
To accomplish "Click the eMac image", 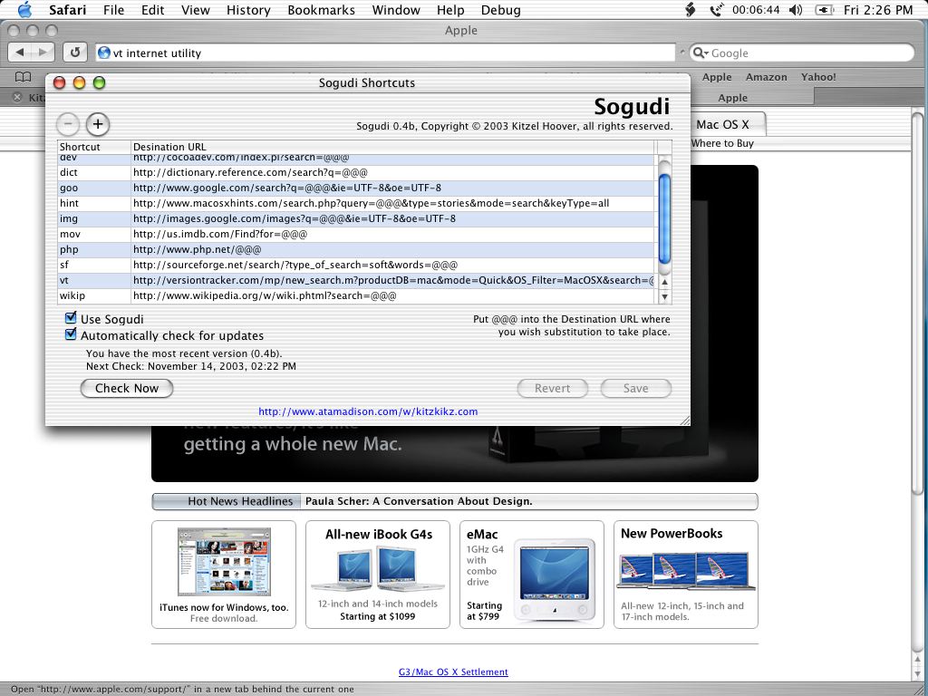I will coord(554,580).
